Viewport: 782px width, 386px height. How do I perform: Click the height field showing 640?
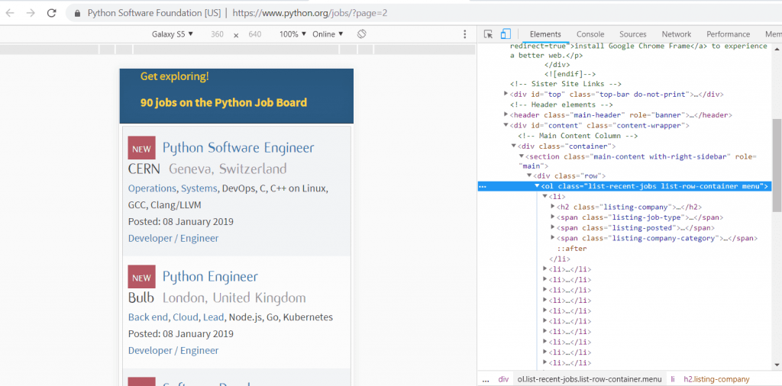(254, 34)
